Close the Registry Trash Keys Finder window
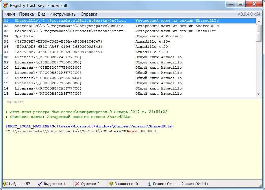Screen dimensions: 265x190 254,4
